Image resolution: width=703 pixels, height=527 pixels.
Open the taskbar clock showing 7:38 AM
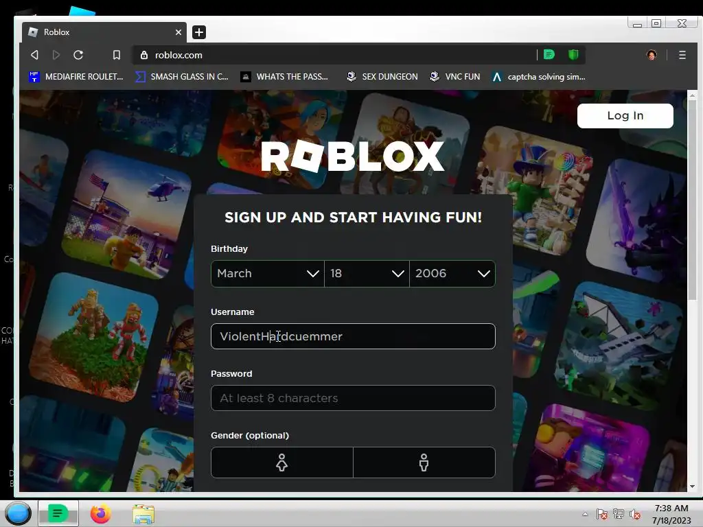pos(671,514)
